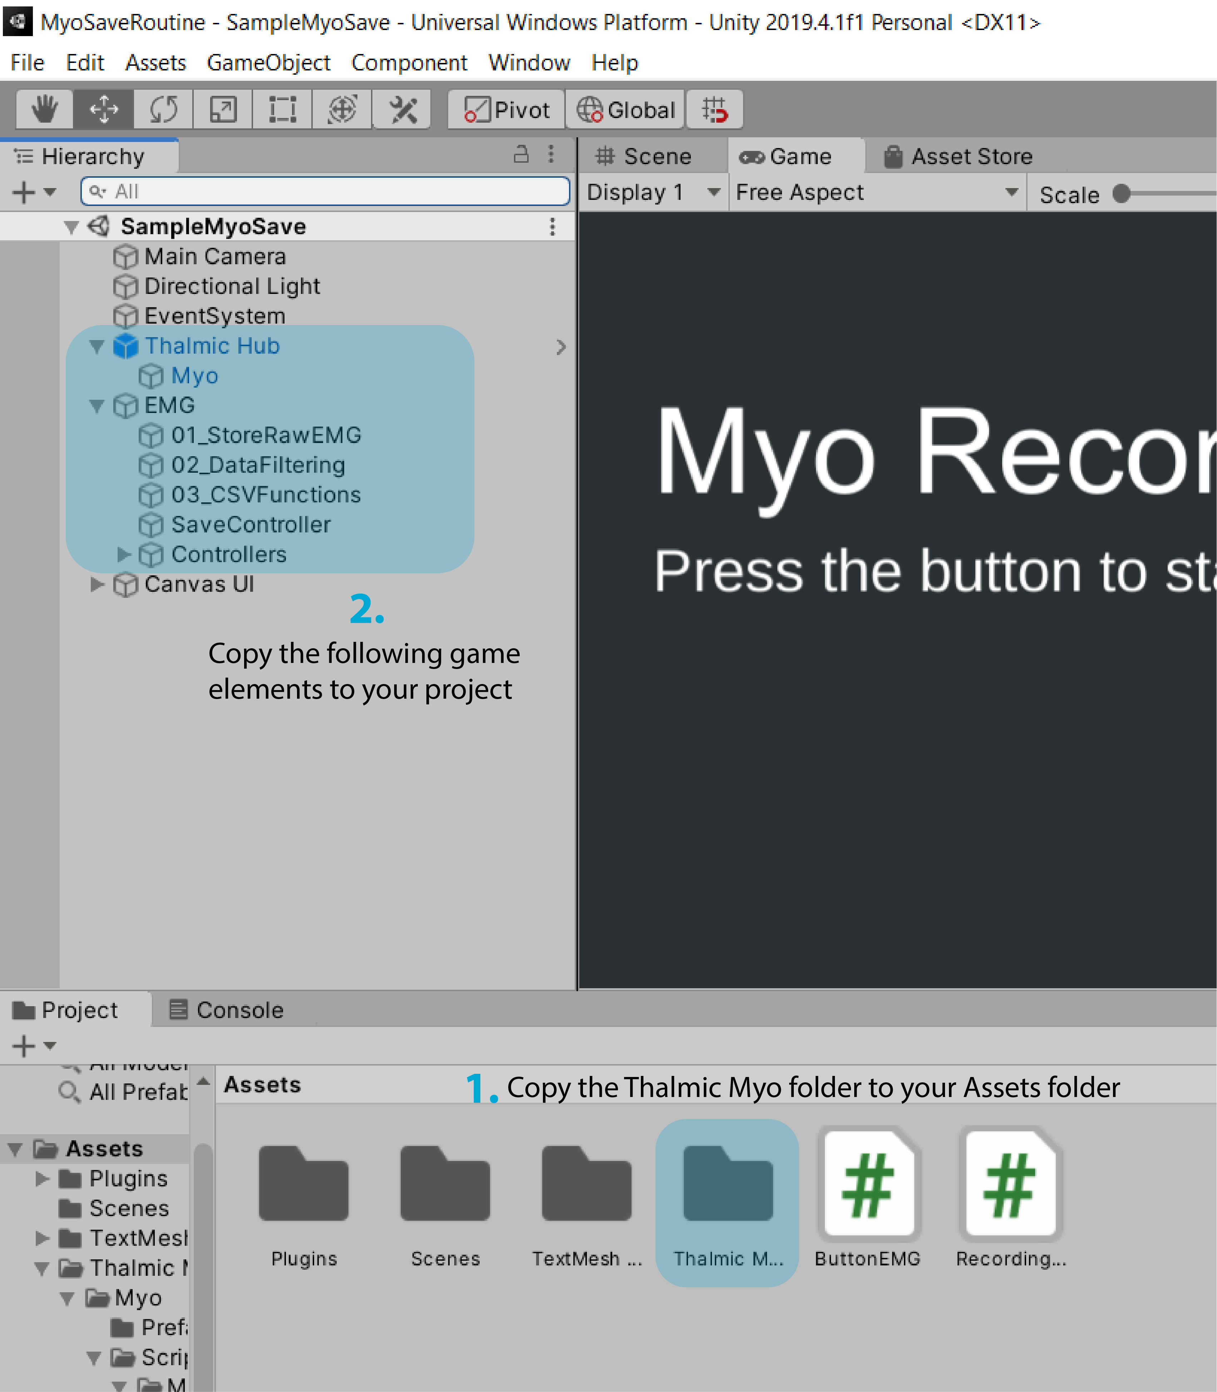Toggle grid snapping icon in toolbar
This screenshot has width=1217, height=1392.
[714, 109]
